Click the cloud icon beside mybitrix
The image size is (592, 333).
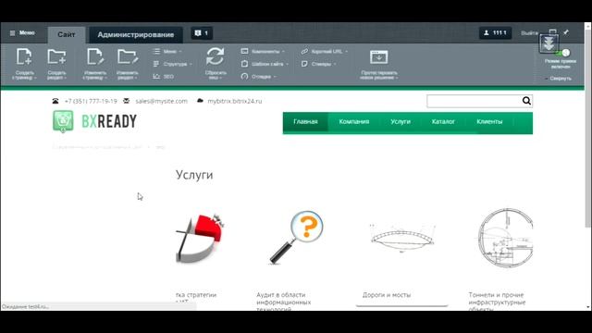200,101
